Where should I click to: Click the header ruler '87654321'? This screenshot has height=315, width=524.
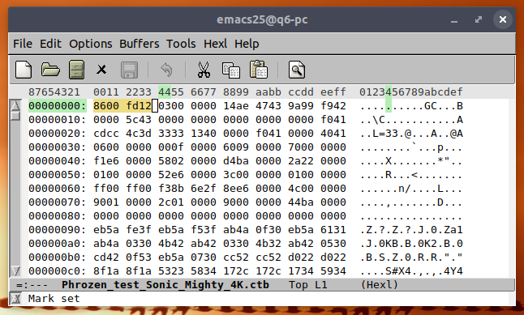tap(54, 92)
